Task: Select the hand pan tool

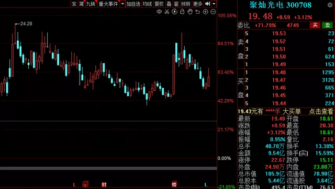Action: [190, 11]
